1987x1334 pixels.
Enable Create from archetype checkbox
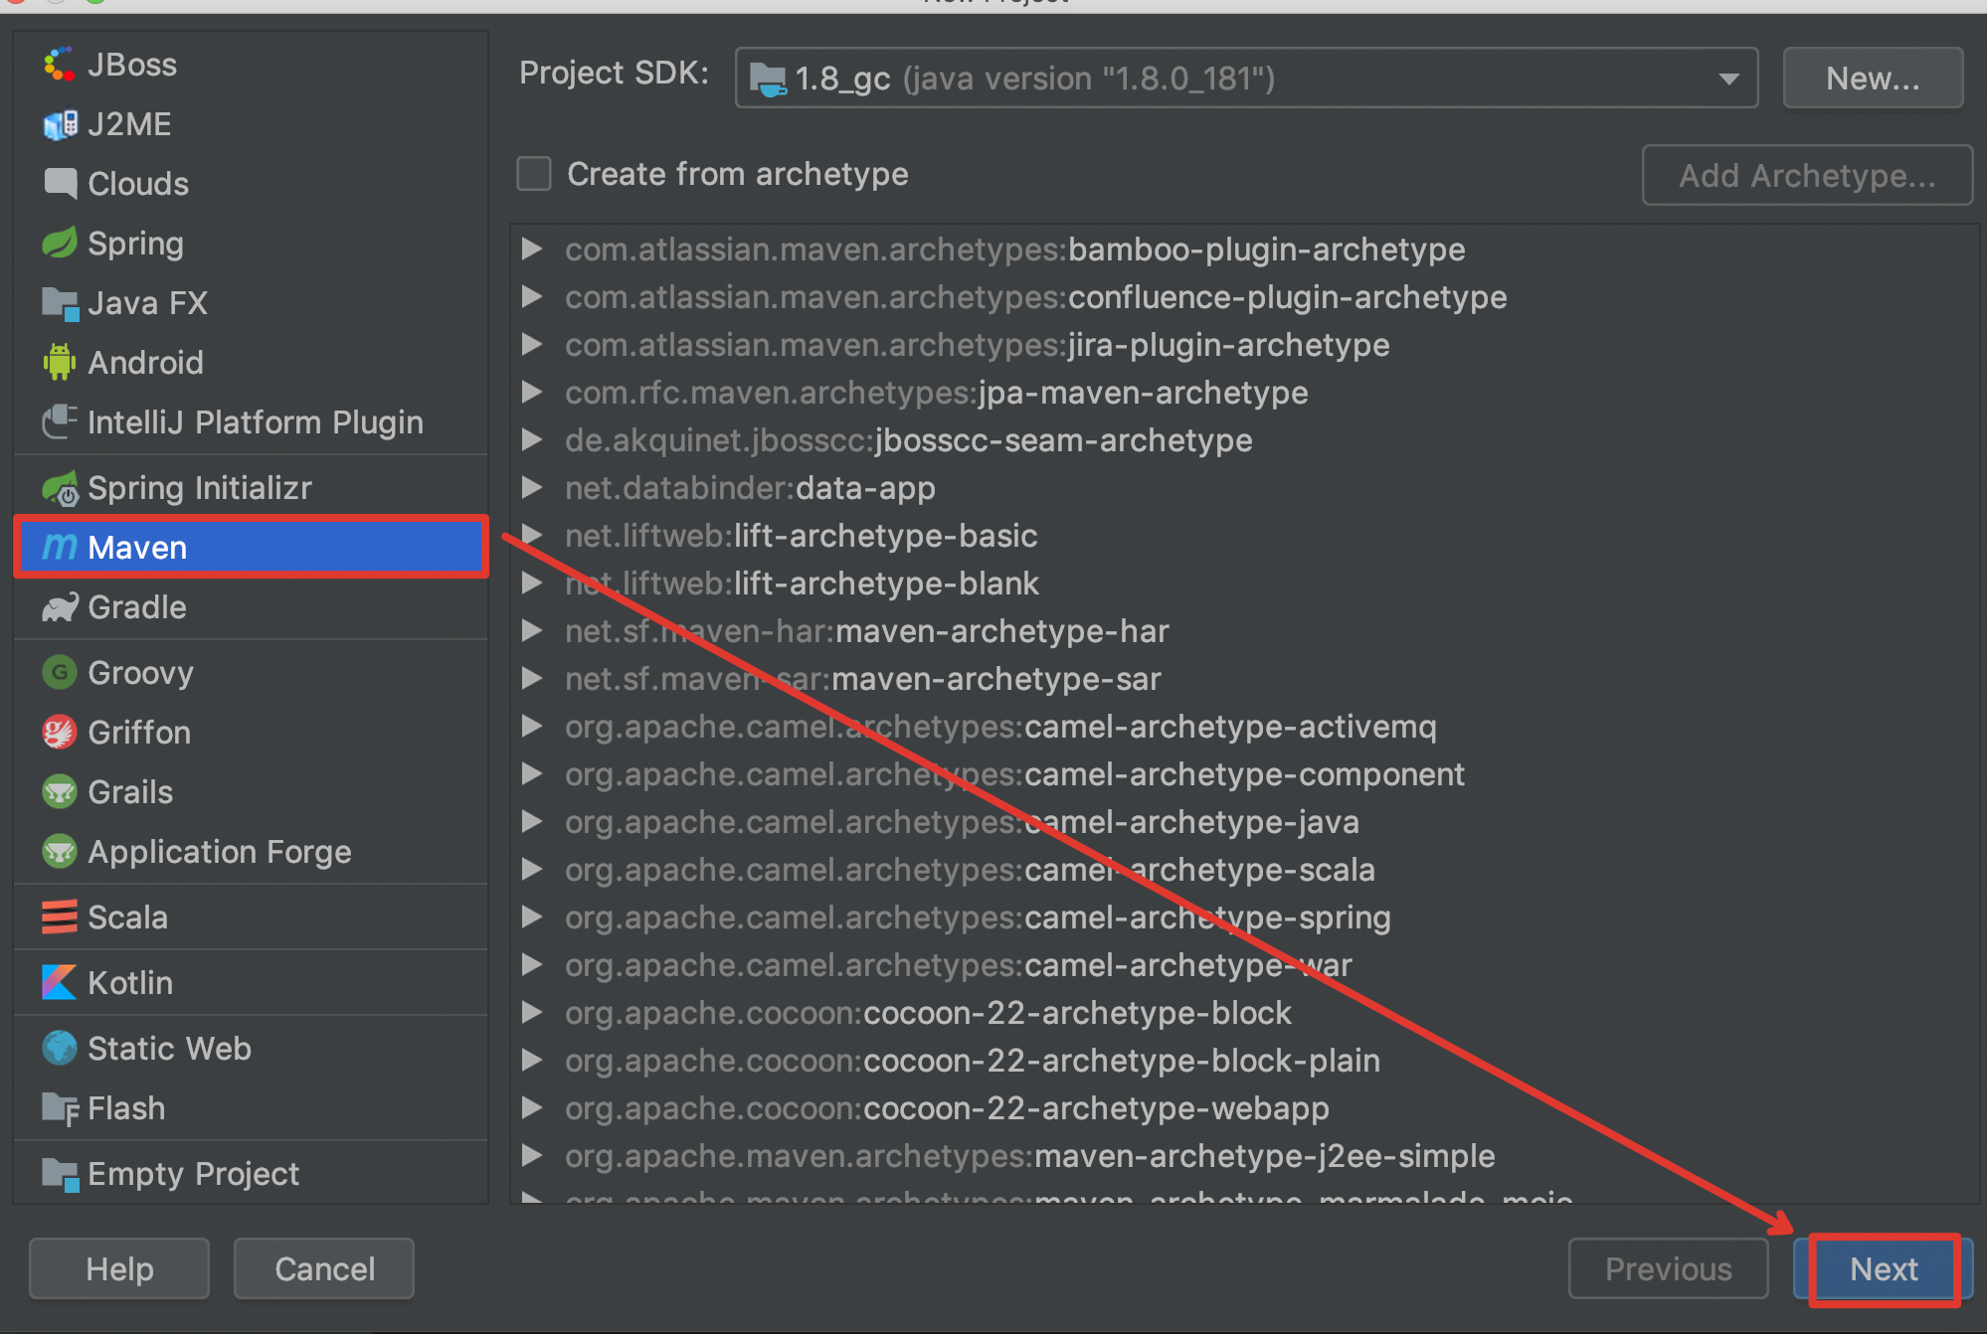(x=534, y=174)
